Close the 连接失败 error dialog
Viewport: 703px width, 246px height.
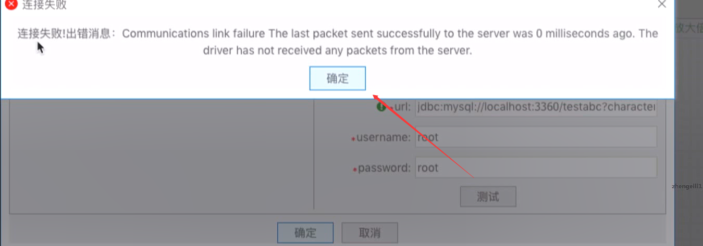[662, 4]
